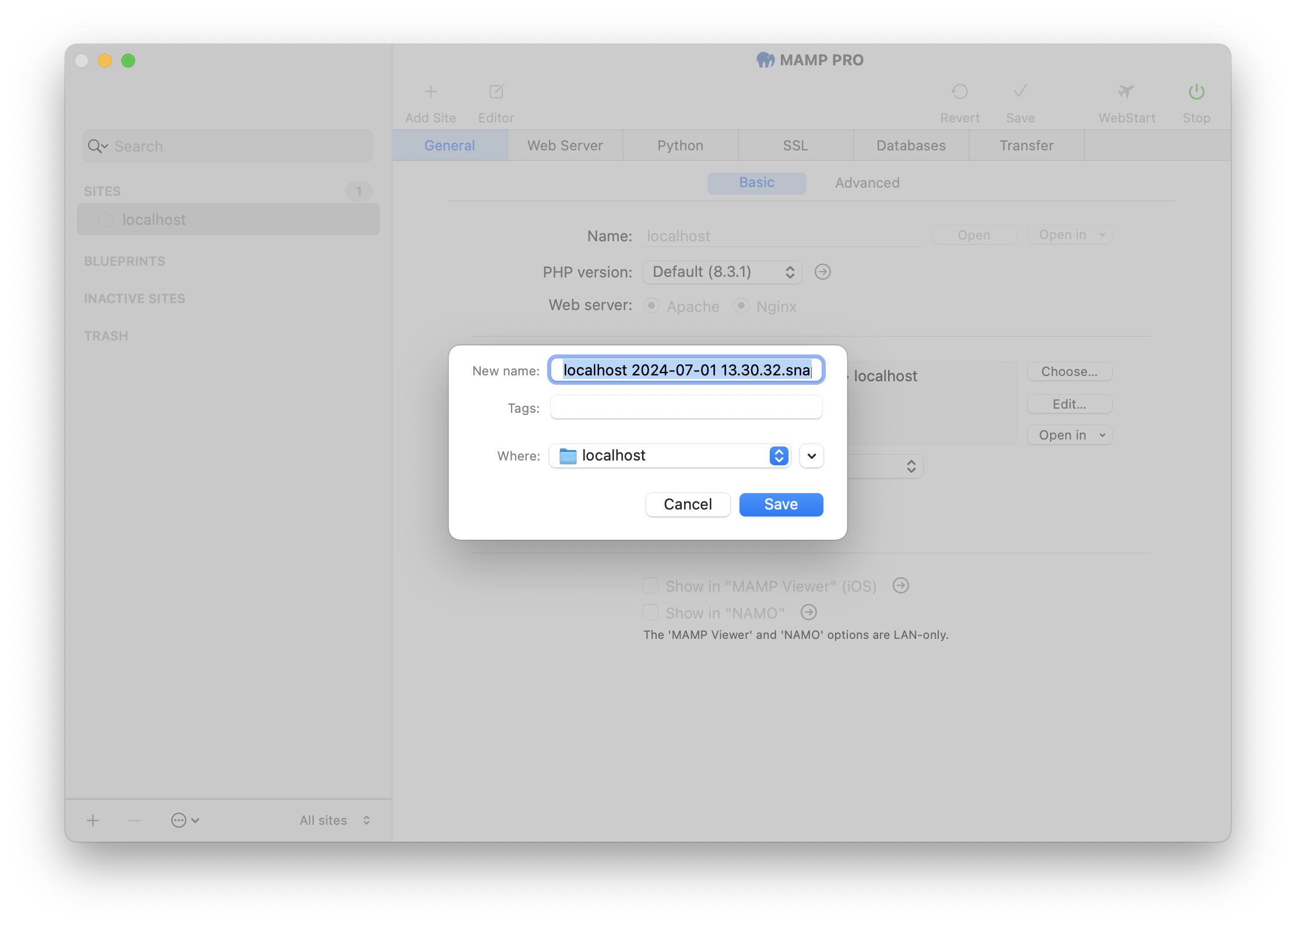Click the sidebar Search field

click(x=228, y=146)
